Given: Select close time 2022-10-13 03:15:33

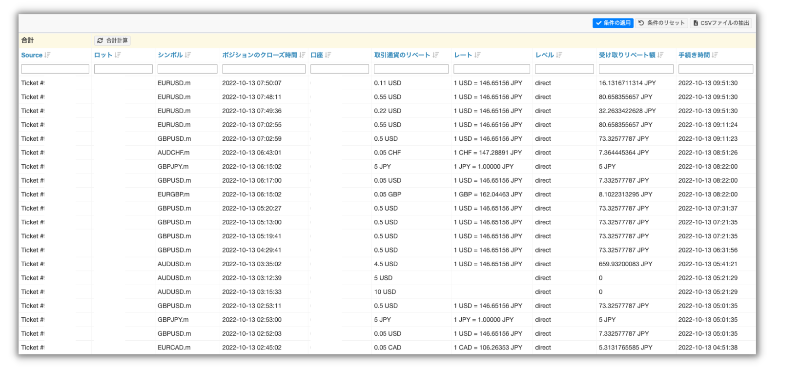Looking at the screenshot, I should point(252,292).
